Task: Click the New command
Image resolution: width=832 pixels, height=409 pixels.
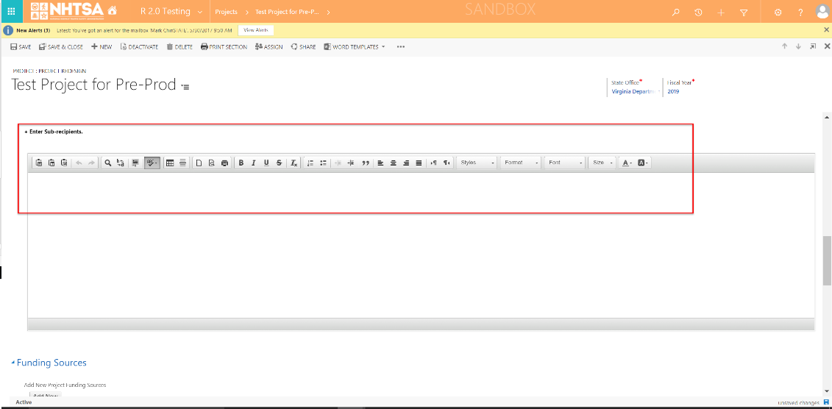Action: point(102,46)
